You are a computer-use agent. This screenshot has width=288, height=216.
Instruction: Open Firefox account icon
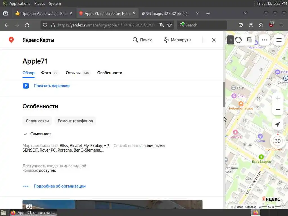click(x=251, y=25)
